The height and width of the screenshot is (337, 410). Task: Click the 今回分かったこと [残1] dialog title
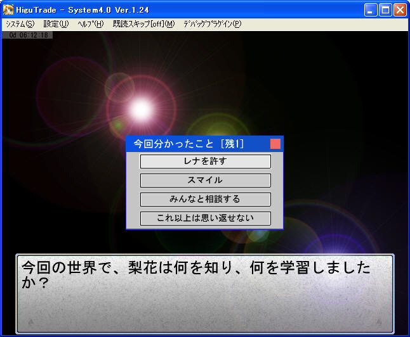pos(188,144)
